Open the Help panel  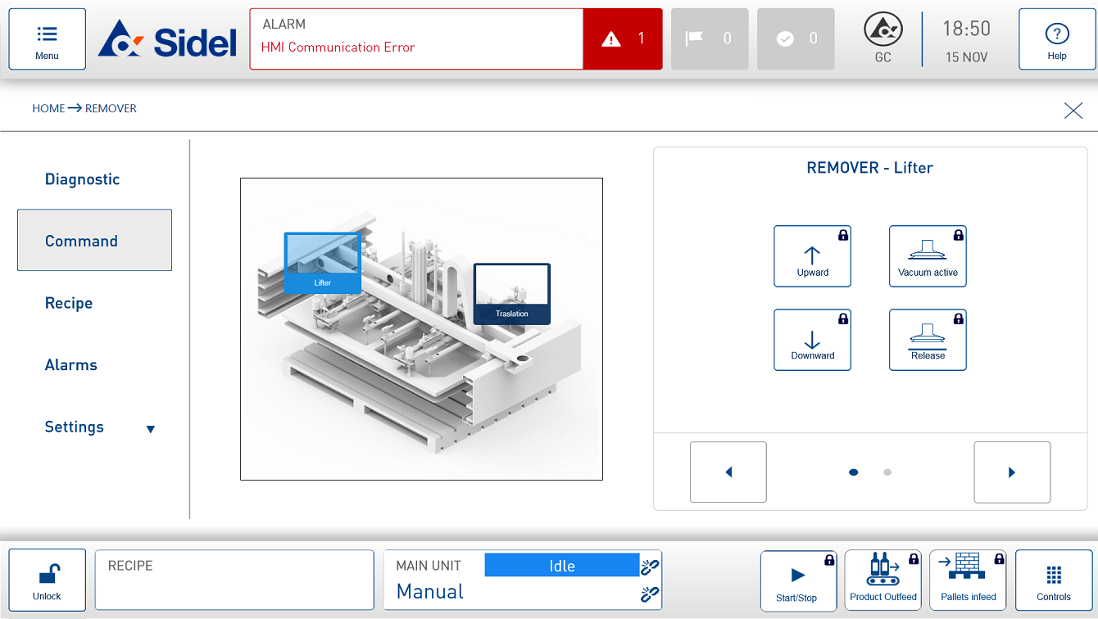pyautogui.click(x=1057, y=38)
